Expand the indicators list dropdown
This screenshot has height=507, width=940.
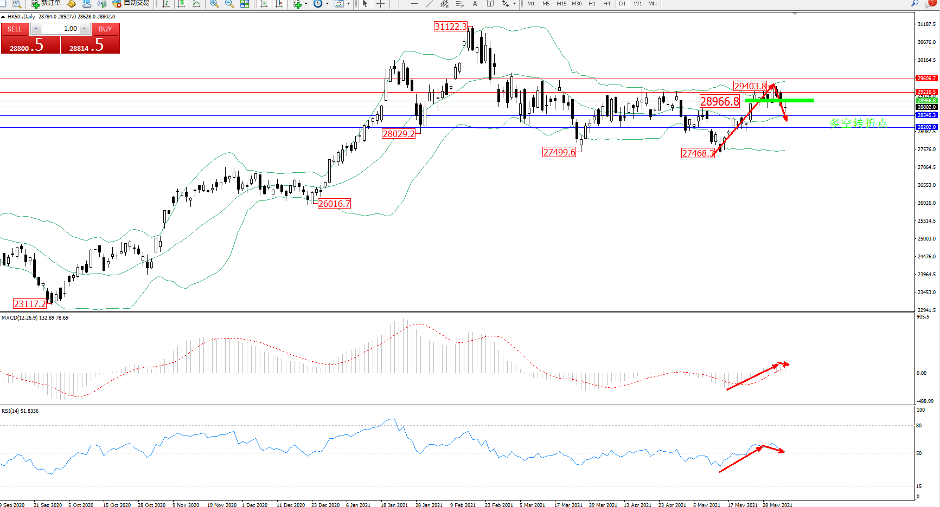(306, 4)
